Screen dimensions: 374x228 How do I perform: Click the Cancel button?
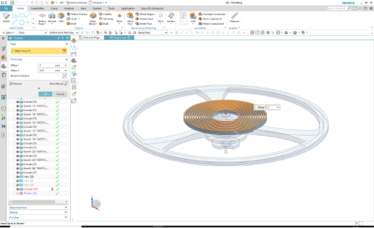click(60, 94)
